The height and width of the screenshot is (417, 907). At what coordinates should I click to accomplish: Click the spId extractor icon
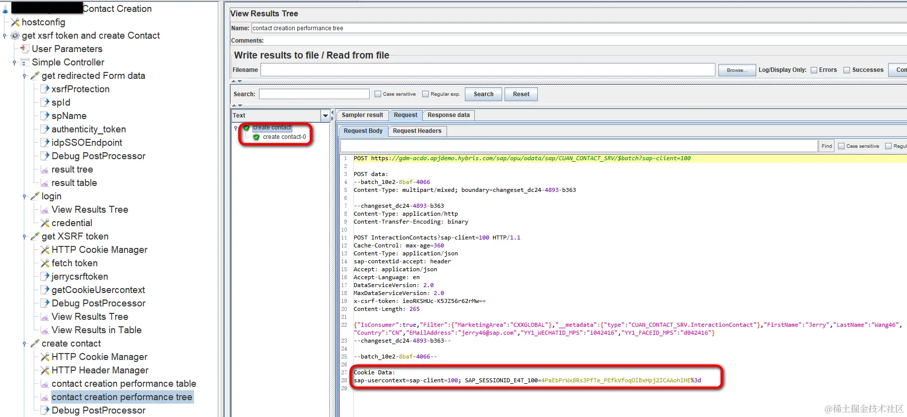(x=45, y=103)
